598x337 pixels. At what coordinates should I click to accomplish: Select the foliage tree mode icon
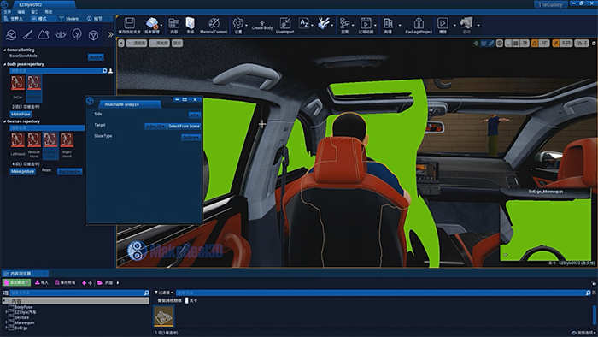77,35
